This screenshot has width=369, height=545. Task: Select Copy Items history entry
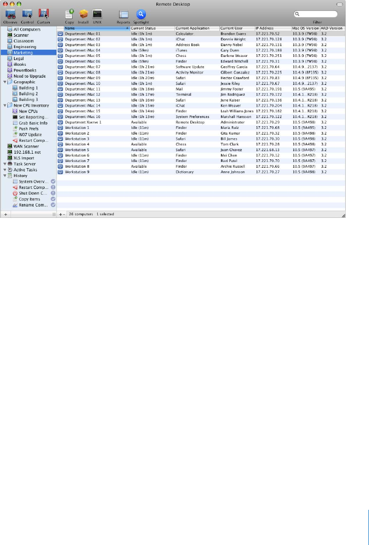(28, 199)
